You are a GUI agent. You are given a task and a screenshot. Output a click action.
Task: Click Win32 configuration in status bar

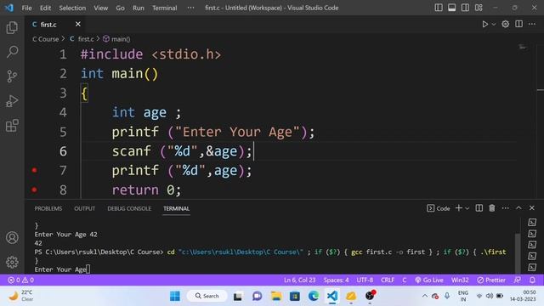460,280
